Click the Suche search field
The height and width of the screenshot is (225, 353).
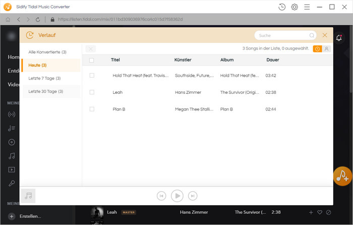click(285, 35)
